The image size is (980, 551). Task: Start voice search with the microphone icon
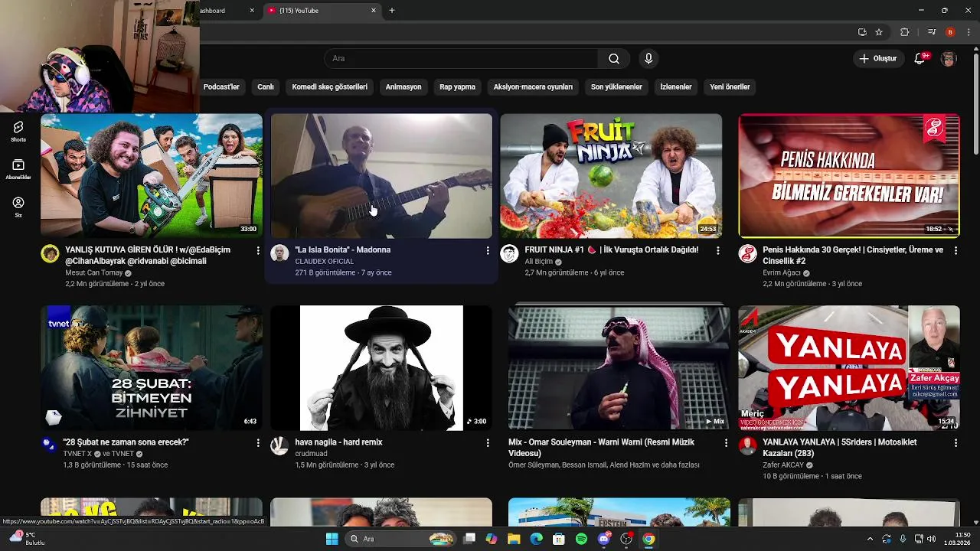point(648,59)
